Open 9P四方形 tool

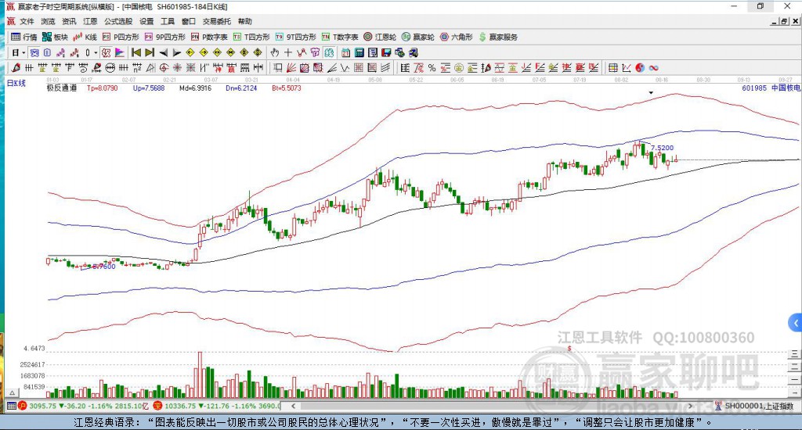(164, 37)
